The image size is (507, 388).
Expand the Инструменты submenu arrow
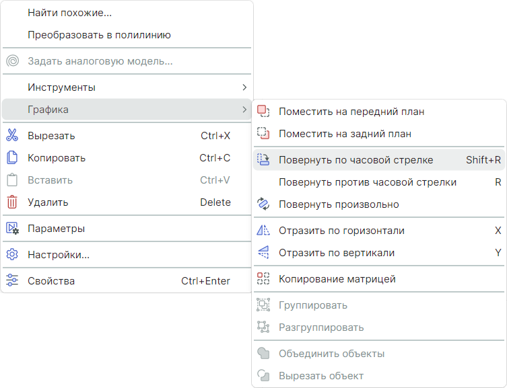[x=244, y=87]
